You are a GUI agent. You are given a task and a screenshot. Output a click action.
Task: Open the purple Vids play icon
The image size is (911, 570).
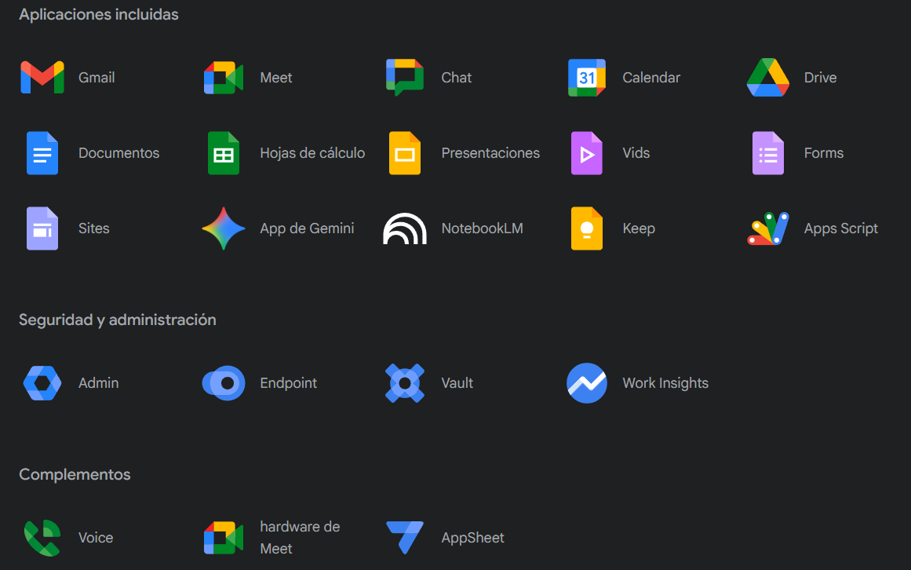(586, 153)
